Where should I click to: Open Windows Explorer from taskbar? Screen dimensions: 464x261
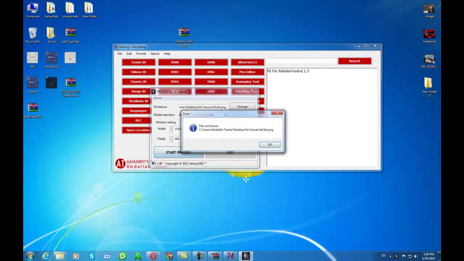point(60,256)
